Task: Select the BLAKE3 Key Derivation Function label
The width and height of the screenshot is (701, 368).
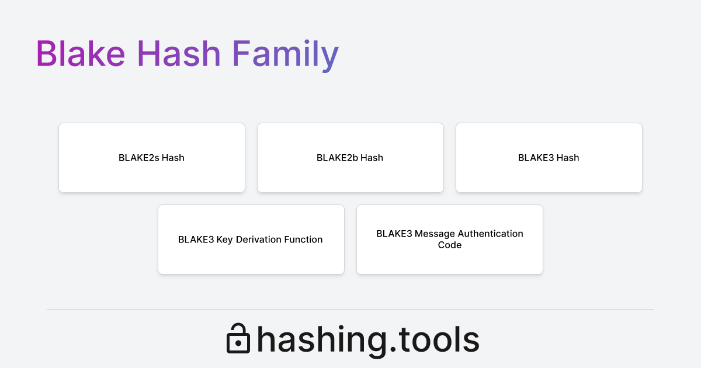Action: click(x=251, y=239)
